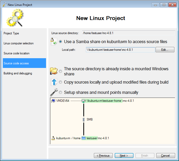
Task: Select Source code access step
Action: click(x=24, y=63)
